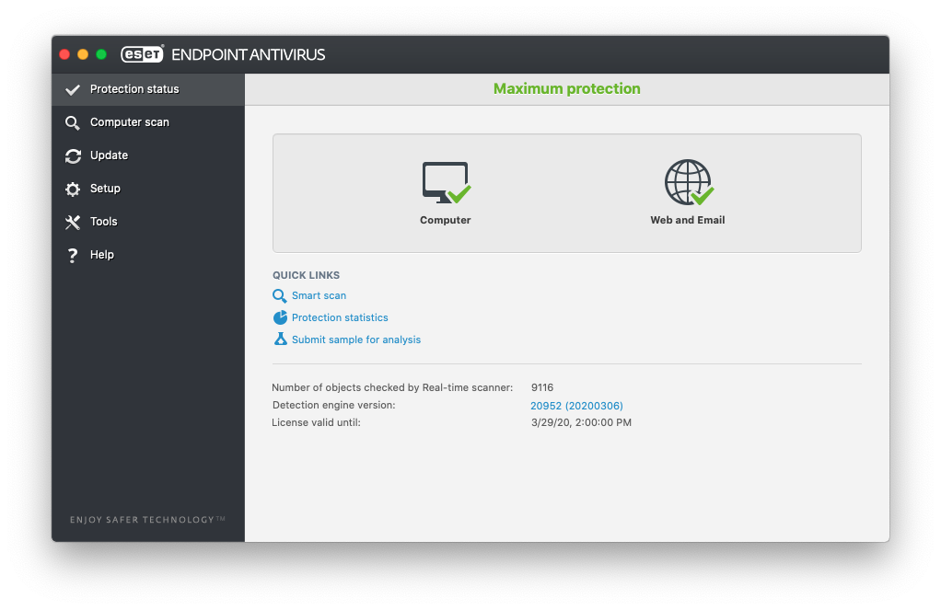
Task: Click the Maximum protection status header
Action: [x=566, y=89]
